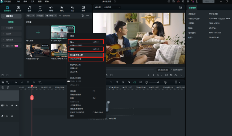This screenshot has height=136, width=232.
Task: Toggle visibility eye on the audio track
Action: click(x=17, y=116)
